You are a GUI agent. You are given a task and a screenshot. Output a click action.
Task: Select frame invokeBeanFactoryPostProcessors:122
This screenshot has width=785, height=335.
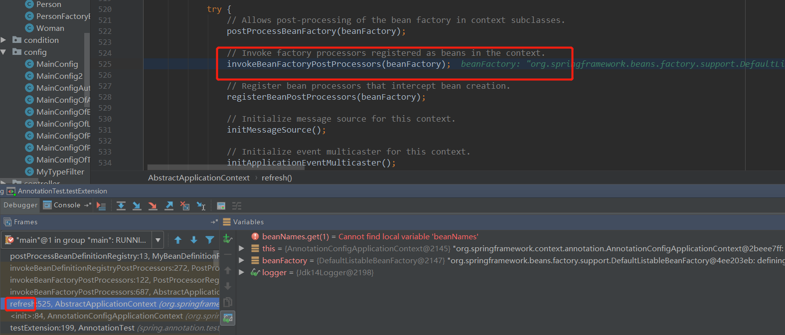click(110, 280)
